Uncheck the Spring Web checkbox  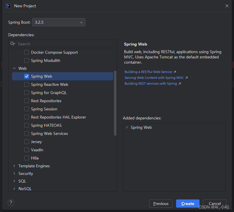pos(27,76)
